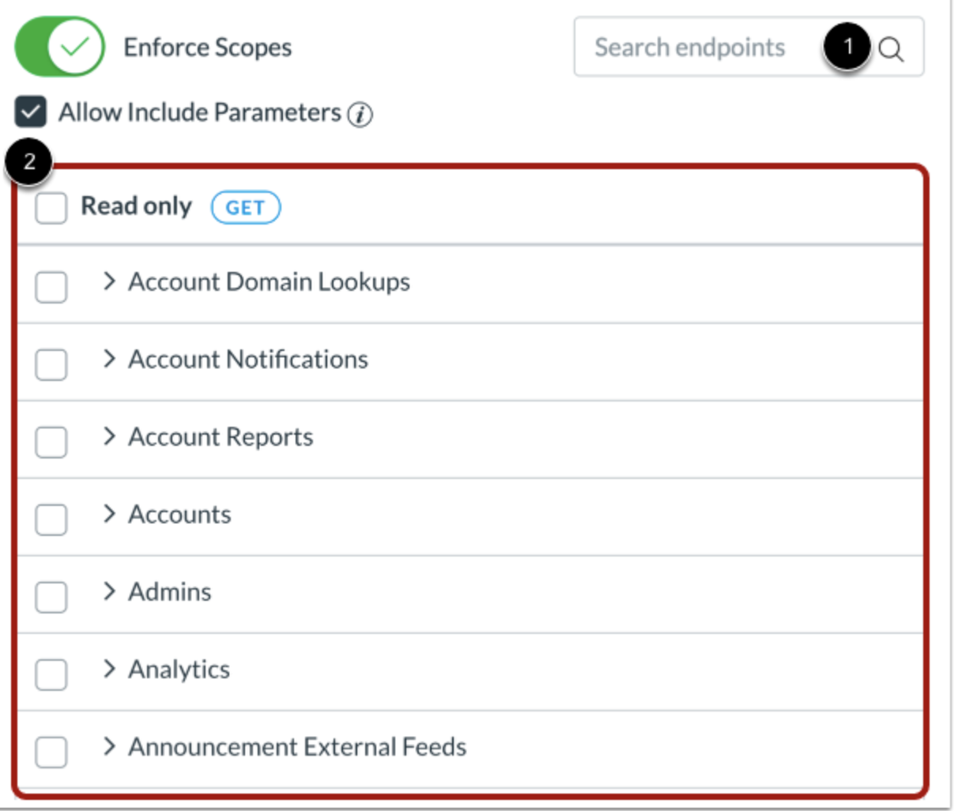Viewport: 958px width, 811px height.
Task: Expand the Account Reports section
Action: coord(108,436)
